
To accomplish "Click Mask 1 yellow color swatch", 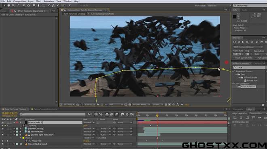I will [x=23, y=138].
